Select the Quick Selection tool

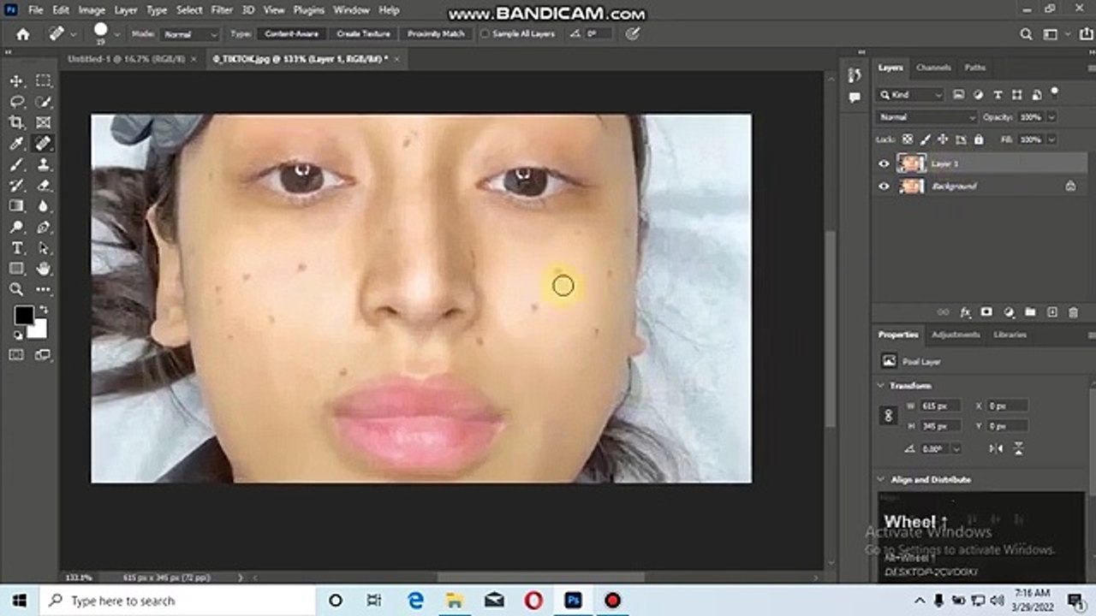pos(44,102)
